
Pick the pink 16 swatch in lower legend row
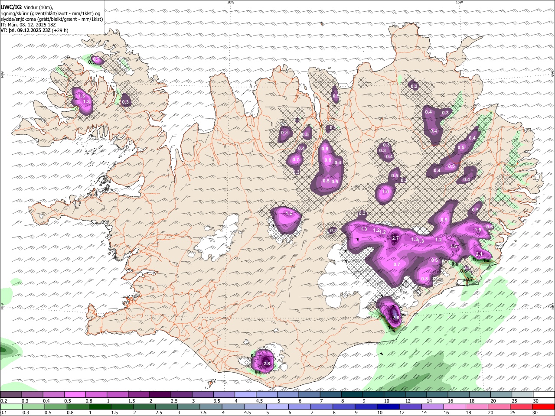click(455, 406)
